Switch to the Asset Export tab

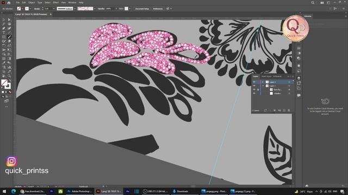click(x=266, y=76)
